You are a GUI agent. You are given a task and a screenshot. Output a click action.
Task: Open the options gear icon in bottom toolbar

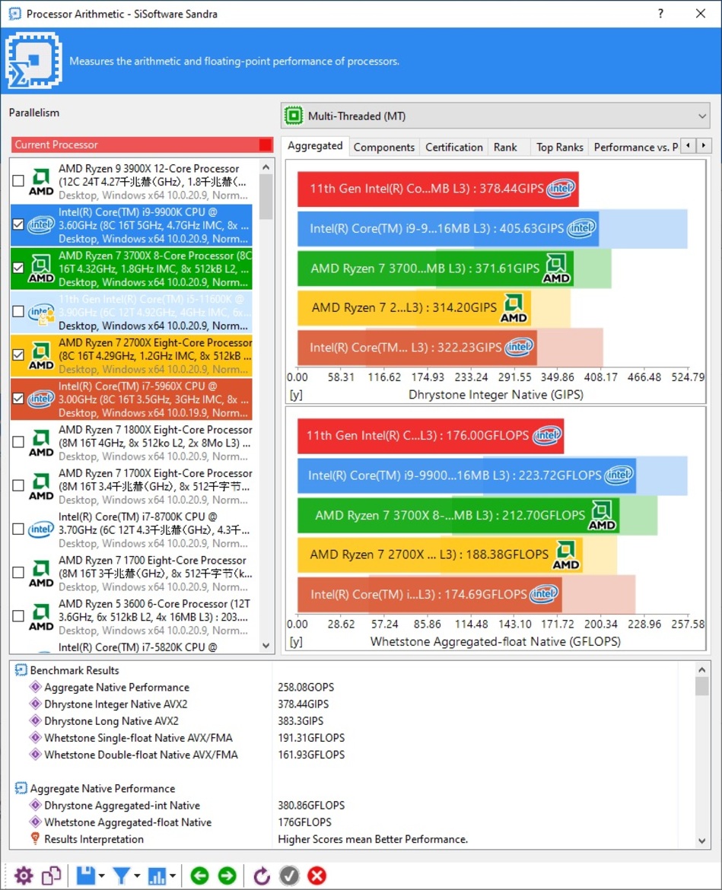(24, 876)
